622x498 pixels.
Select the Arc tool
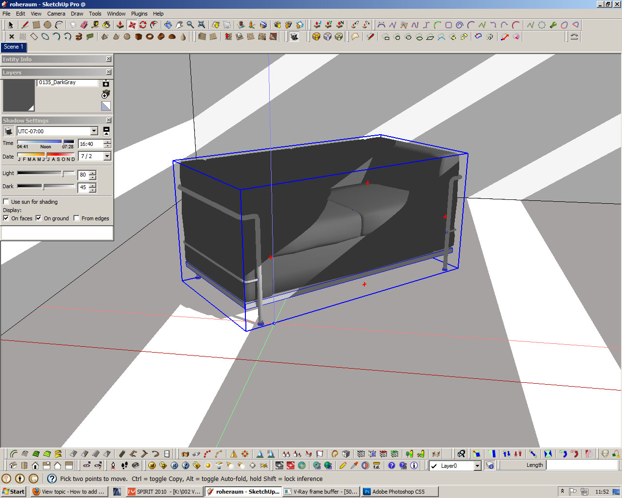click(x=59, y=25)
